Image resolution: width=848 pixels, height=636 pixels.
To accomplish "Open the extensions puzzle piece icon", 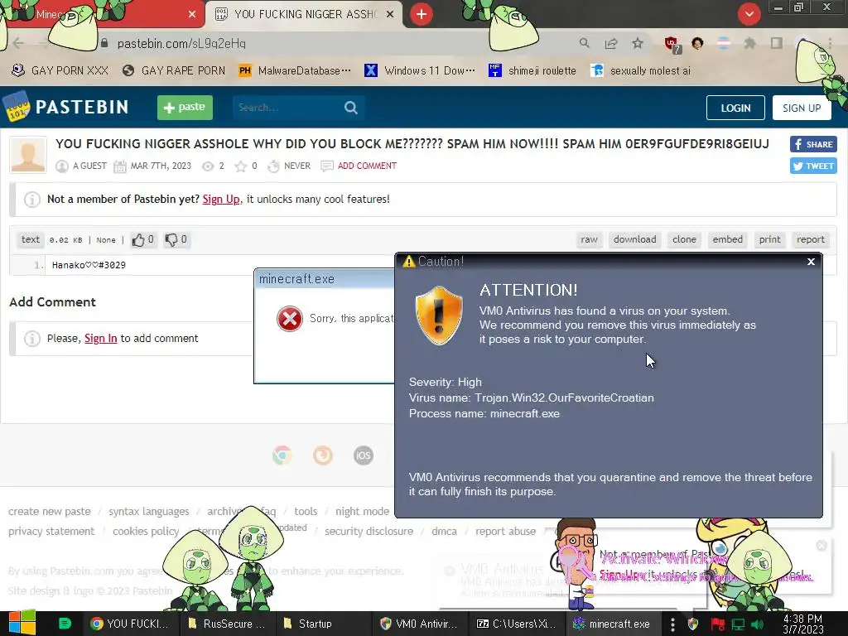I will [x=749, y=43].
